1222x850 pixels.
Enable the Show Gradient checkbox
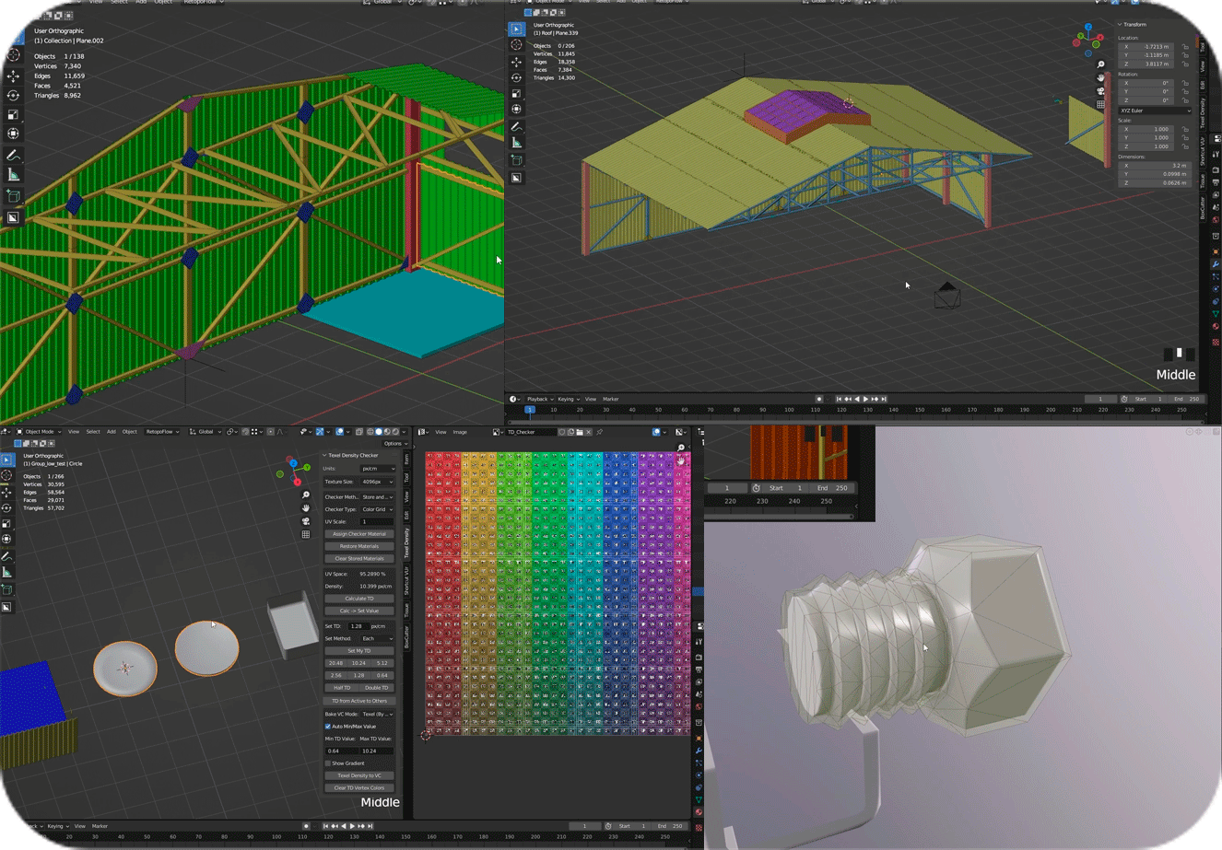click(328, 763)
